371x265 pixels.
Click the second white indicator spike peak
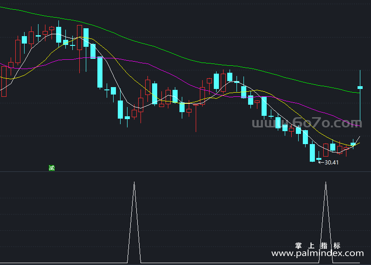(x=326, y=183)
